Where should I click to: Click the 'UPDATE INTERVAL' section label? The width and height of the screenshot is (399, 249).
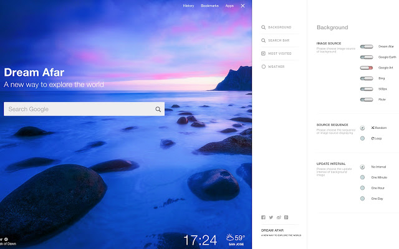[331, 164]
